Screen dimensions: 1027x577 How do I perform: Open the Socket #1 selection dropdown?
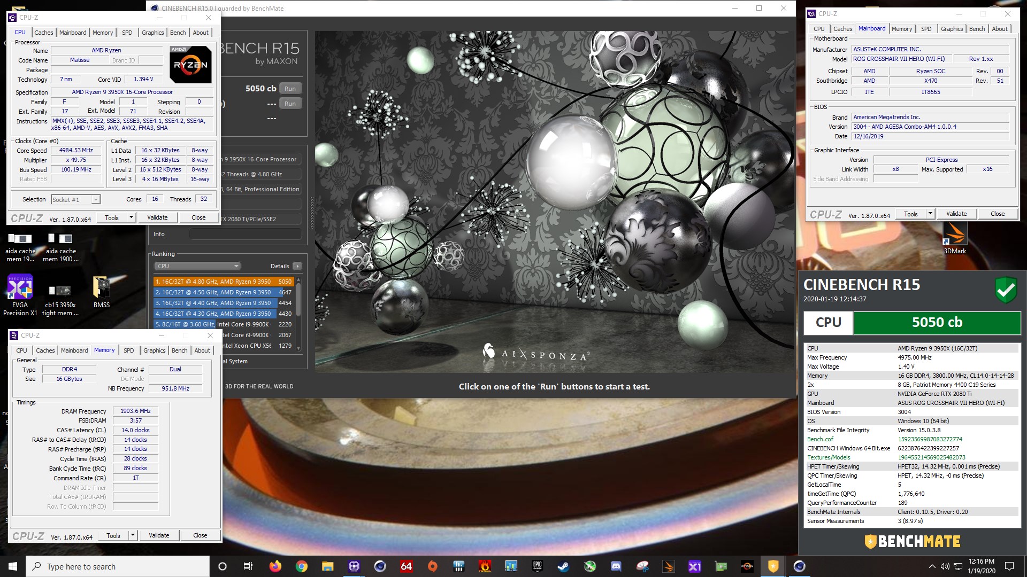pyautogui.click(x=75, y=199)
